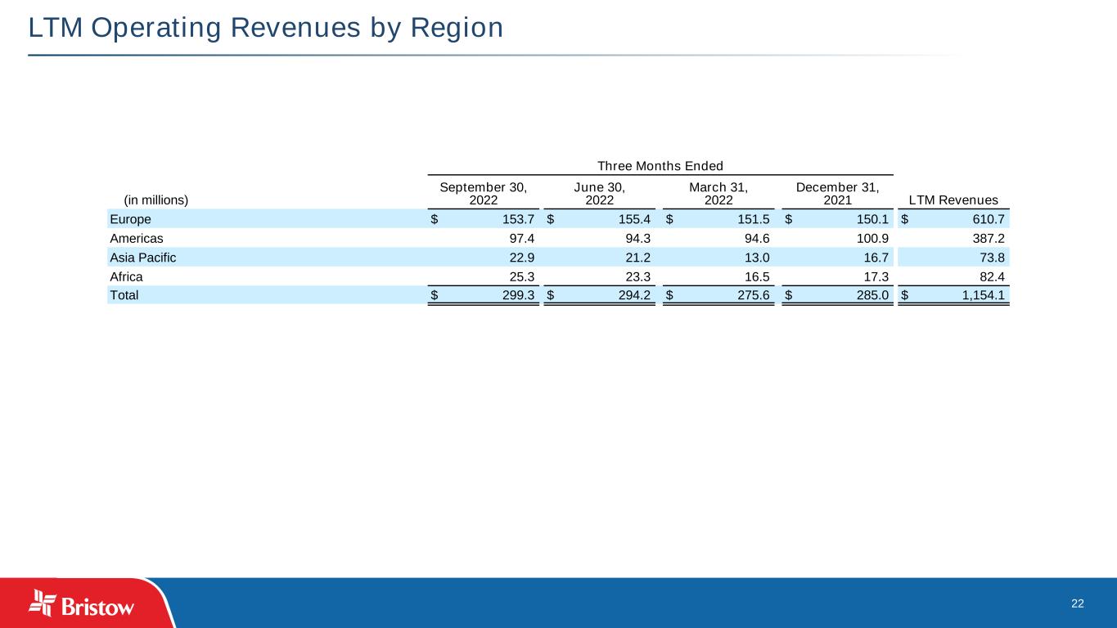Click the total LTM revenue value 1,154.1
Screen dimensions: 1117x628
980,296
